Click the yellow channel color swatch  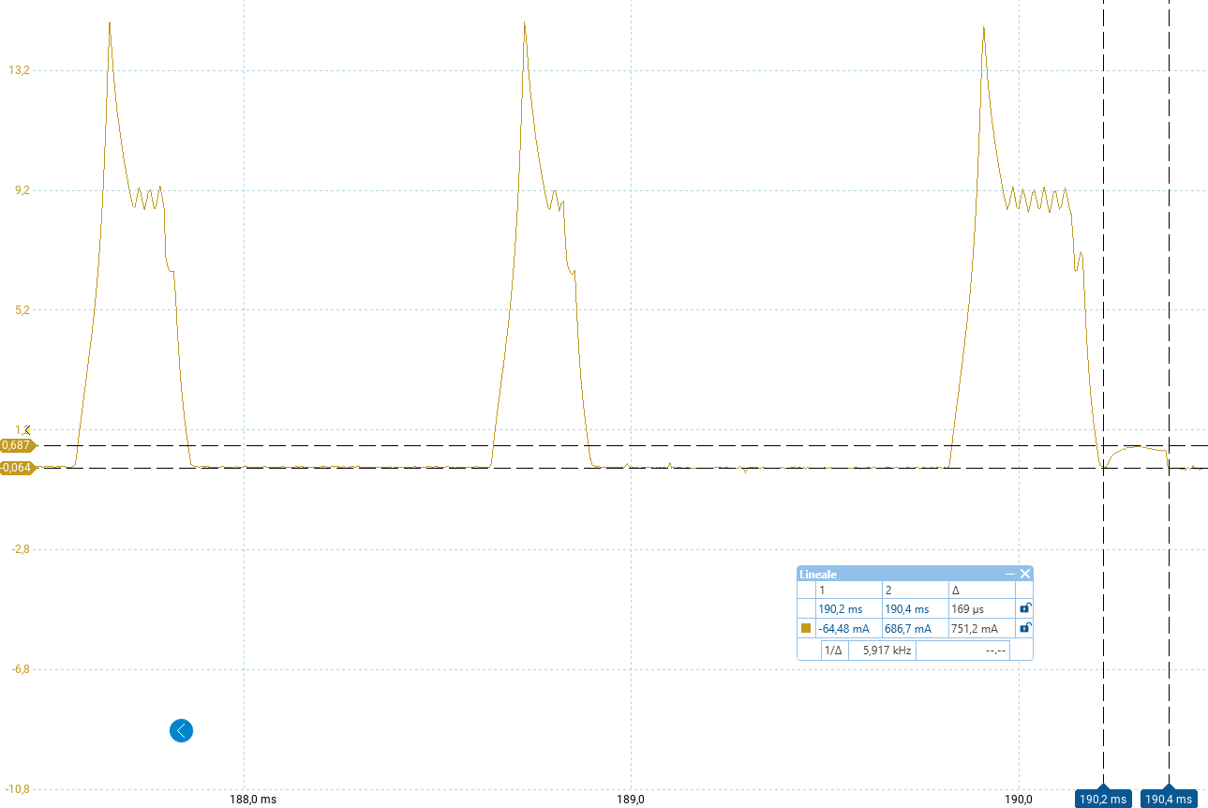pyautogui.click(x=806, y=628)
